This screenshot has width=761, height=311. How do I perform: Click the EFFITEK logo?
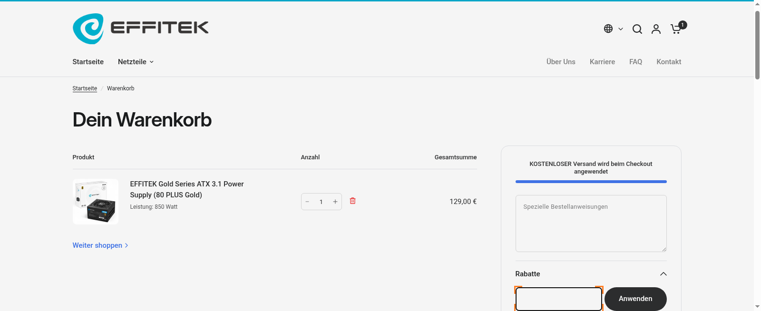click(140, 29)
